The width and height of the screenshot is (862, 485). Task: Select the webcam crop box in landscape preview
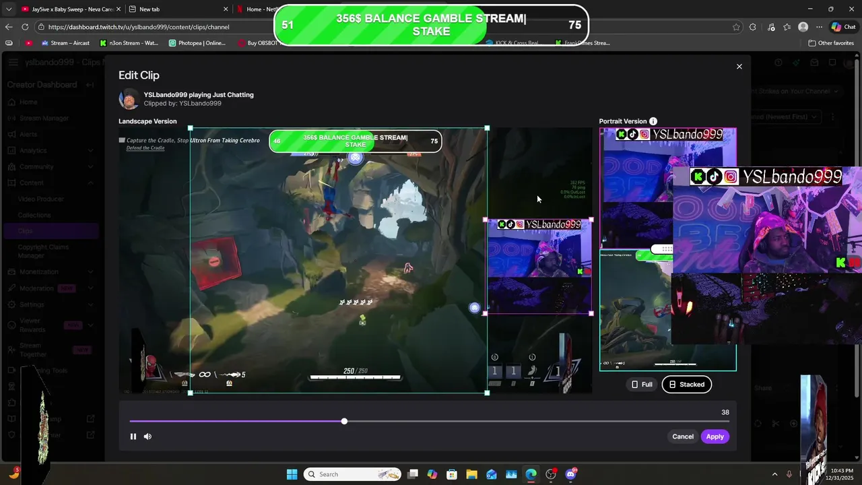[539, 266]
